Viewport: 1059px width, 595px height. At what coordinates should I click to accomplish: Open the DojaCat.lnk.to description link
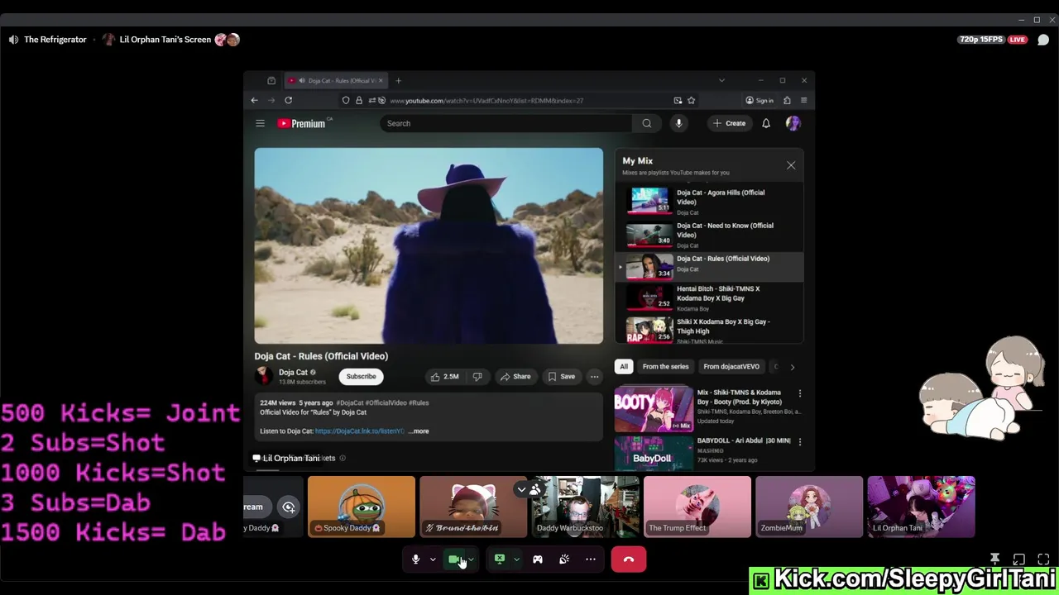coord(360,431)
